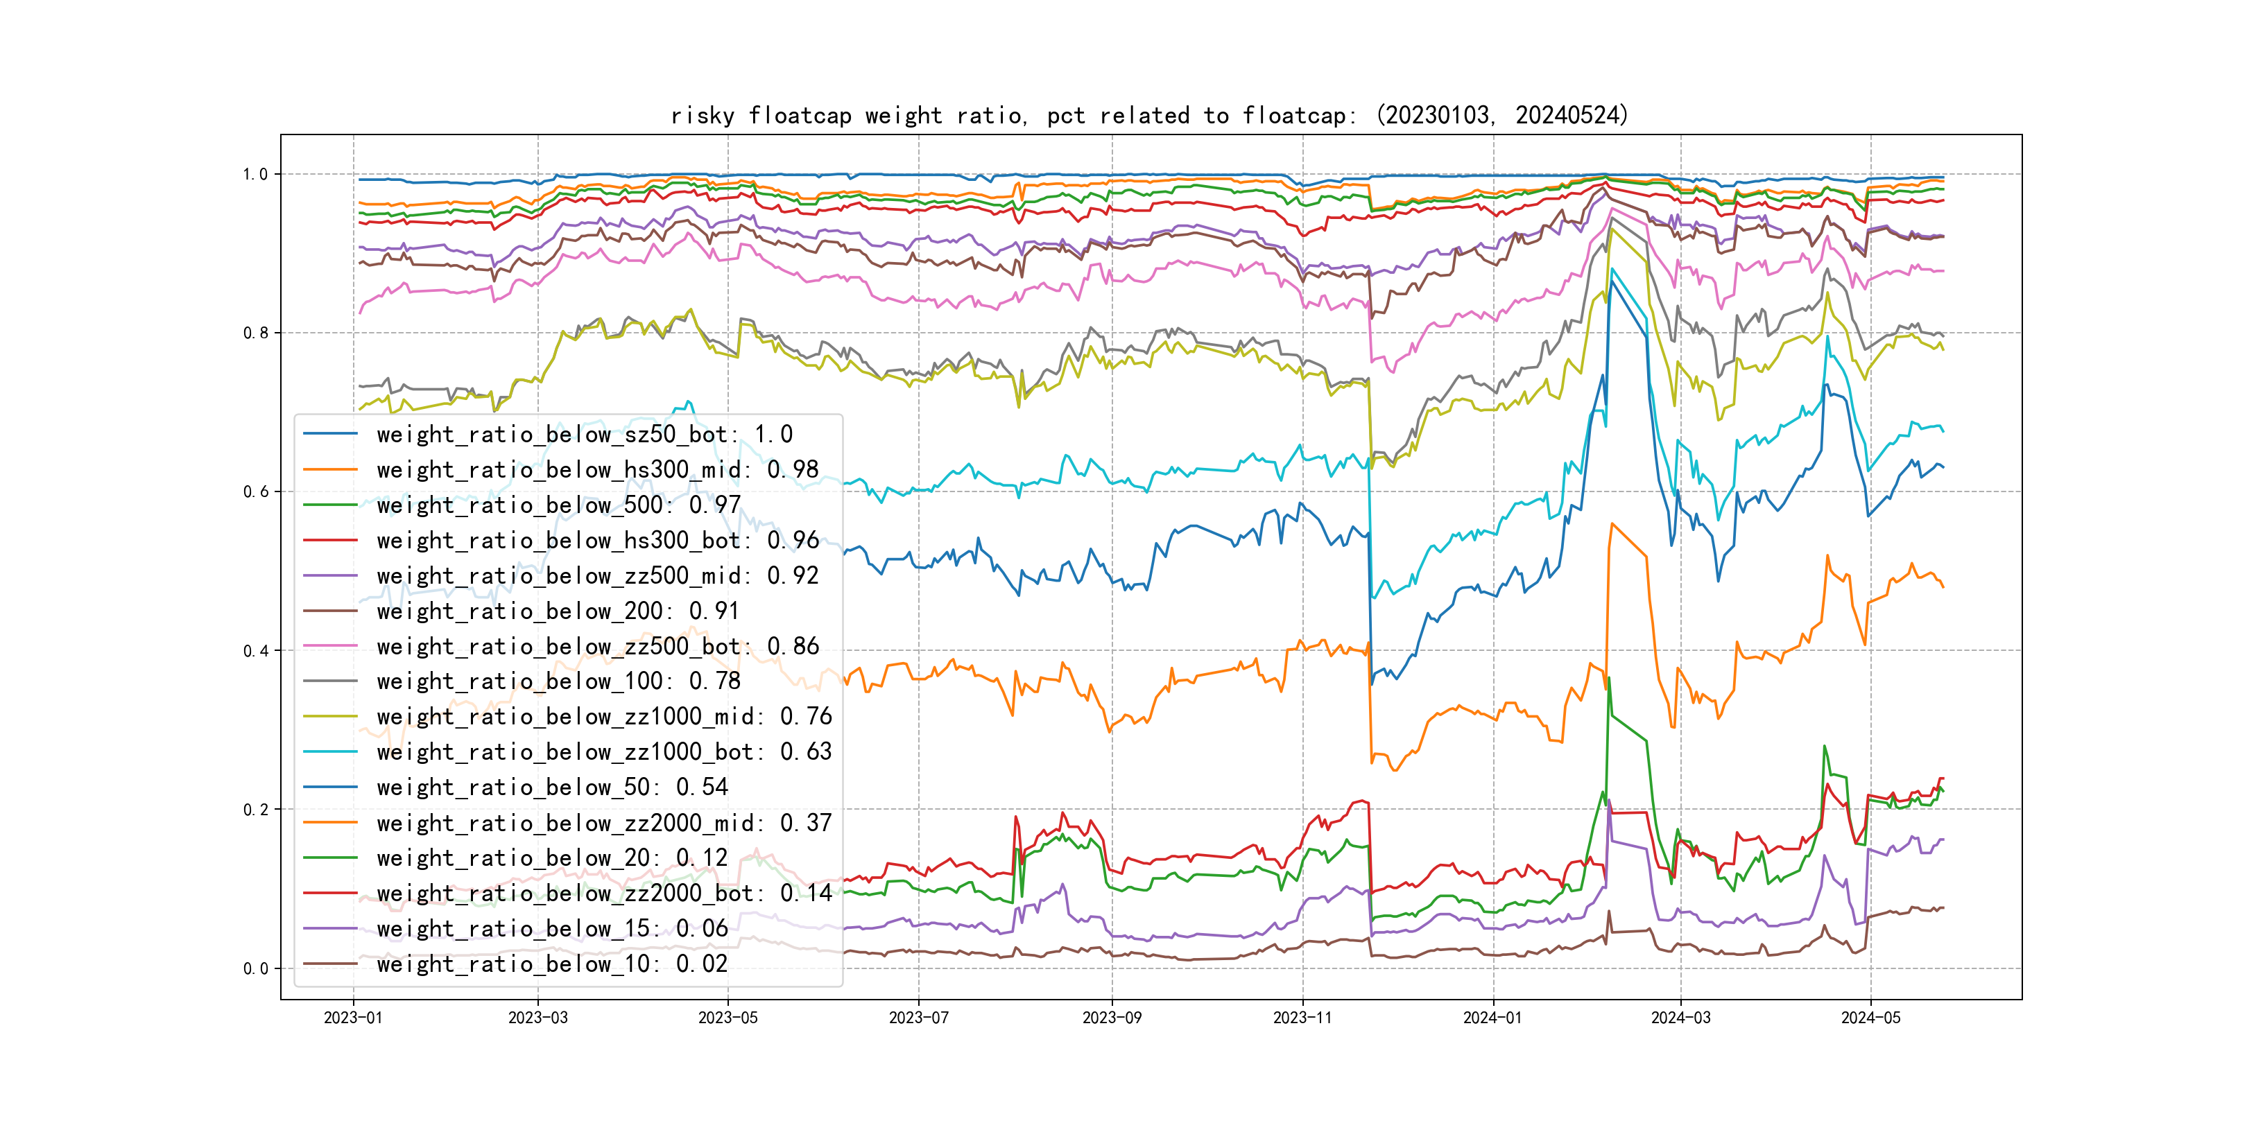Click legend label weight_ratio_below_10
Viewport: 2247px width, 1123px height.
pos(551,964)
